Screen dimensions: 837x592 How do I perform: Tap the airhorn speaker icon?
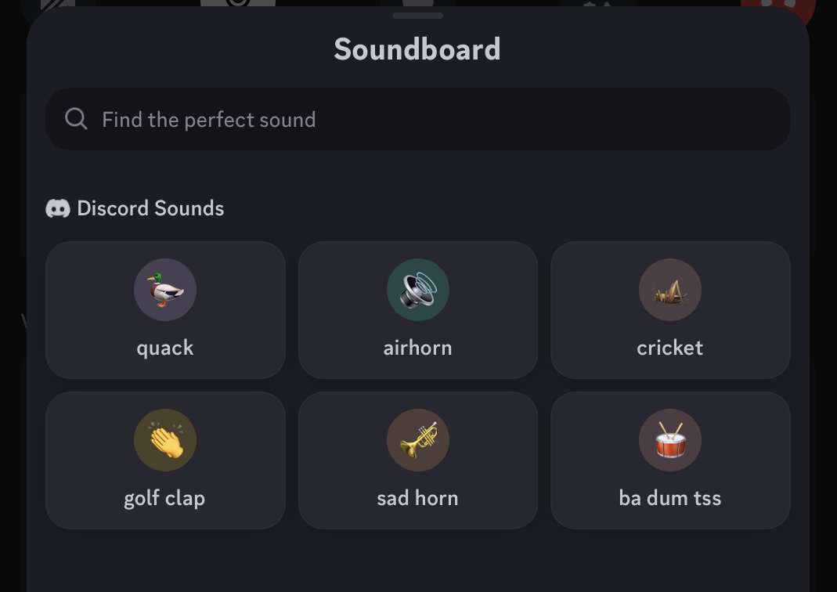[417, 290]
